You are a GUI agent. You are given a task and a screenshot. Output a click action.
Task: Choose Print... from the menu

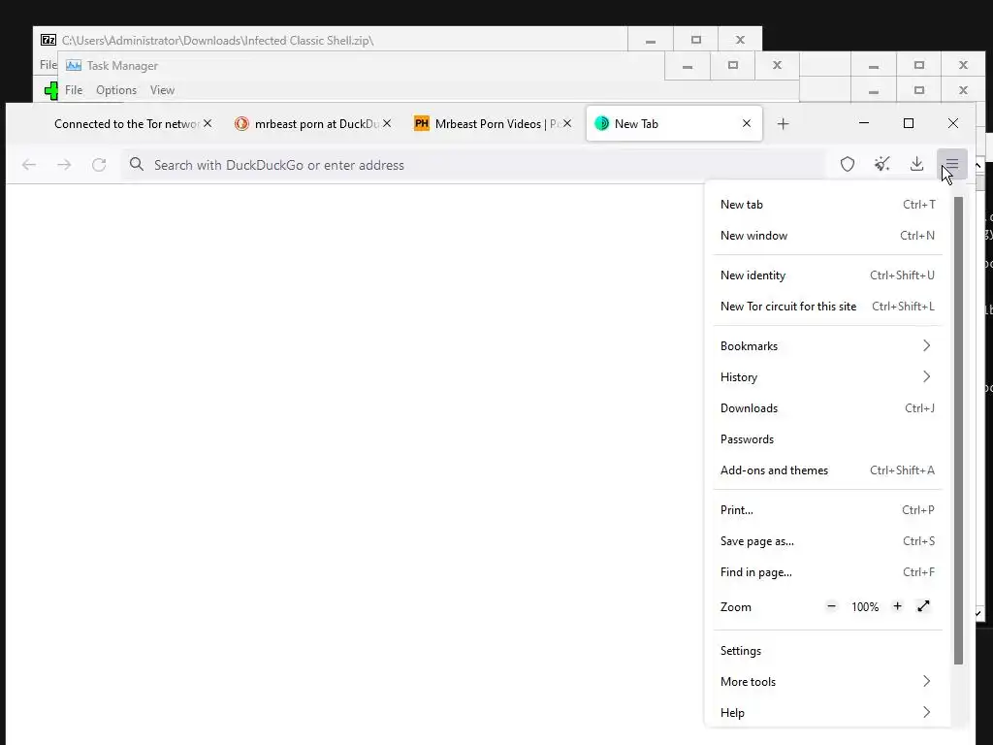click(x=828, y=510)
